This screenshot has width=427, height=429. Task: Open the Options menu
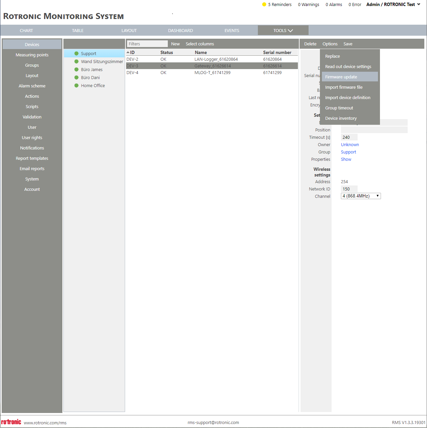click(x=330, y=44)
